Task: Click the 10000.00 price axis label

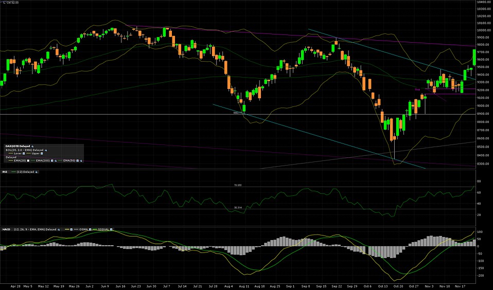Action: 483,30
